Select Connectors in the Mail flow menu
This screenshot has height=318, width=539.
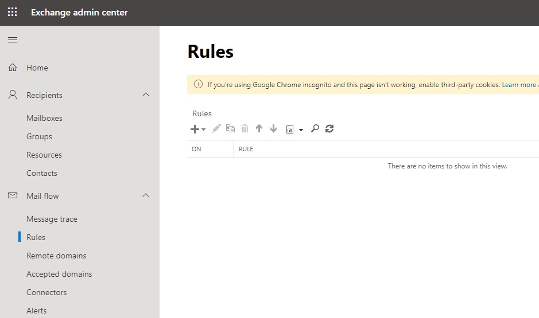[46, 292]
